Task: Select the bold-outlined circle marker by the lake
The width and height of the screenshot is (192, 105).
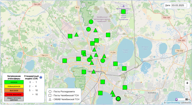Action: pos(118,98)
